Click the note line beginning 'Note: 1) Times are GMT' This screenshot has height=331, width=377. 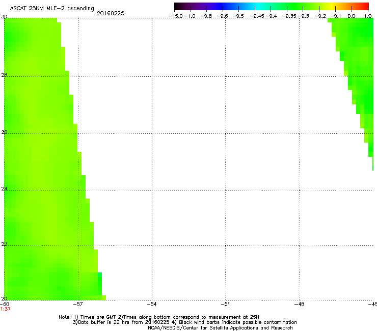coord(159,317)
